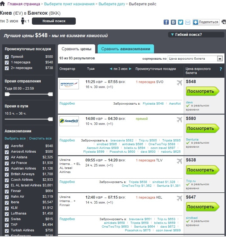Click the home icon in breadcrumbs
The image size is (226, 237).
pyautogui.click(x=3, y=4)
